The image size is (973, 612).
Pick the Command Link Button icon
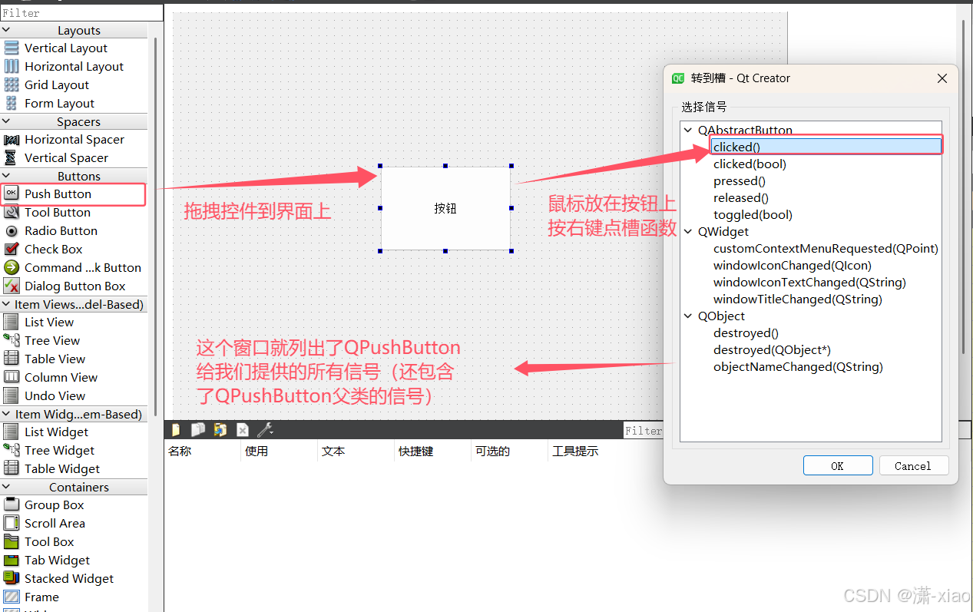[12, 267]
